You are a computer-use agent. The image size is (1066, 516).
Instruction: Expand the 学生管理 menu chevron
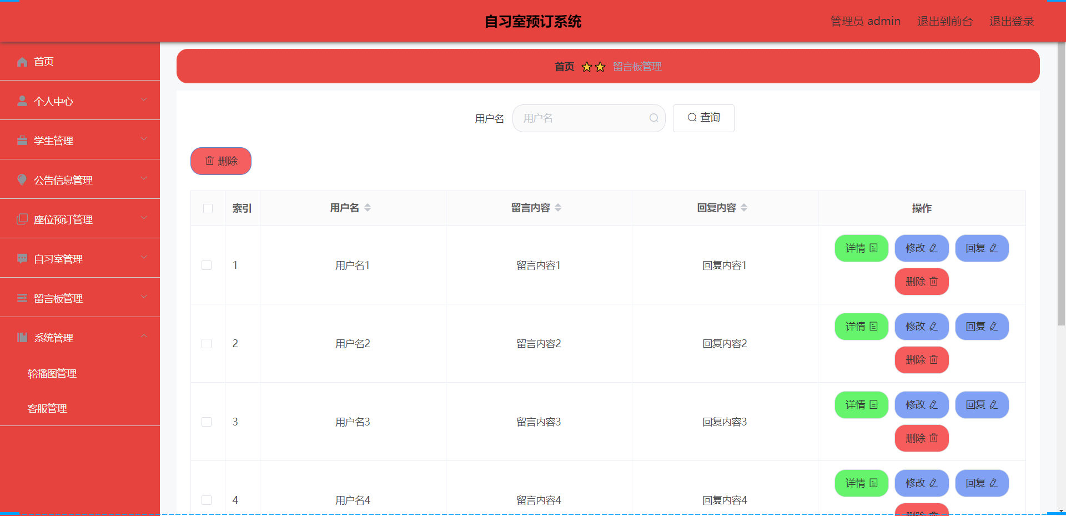point(144,138)
